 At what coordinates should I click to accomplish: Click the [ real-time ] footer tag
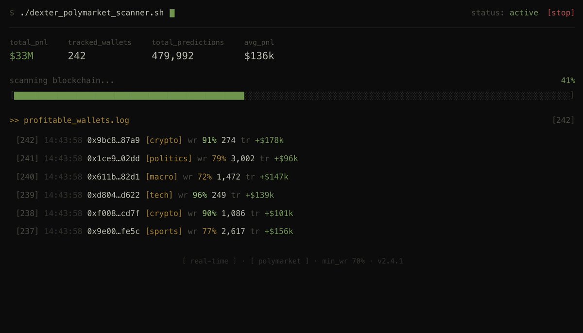209,261
